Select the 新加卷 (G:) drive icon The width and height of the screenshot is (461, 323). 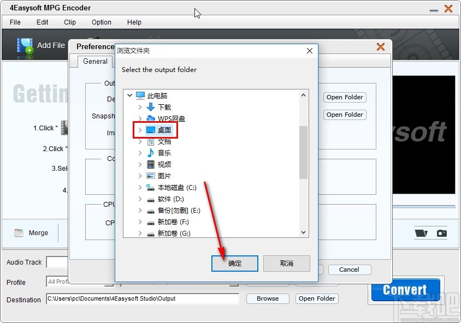(x=151, y=234)
